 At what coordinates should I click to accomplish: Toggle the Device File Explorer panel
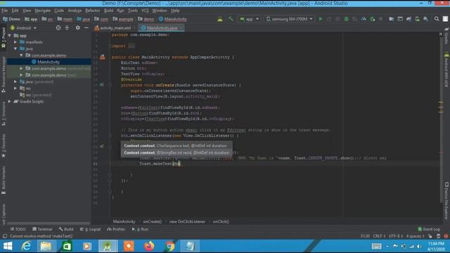[x=446, y=200]
